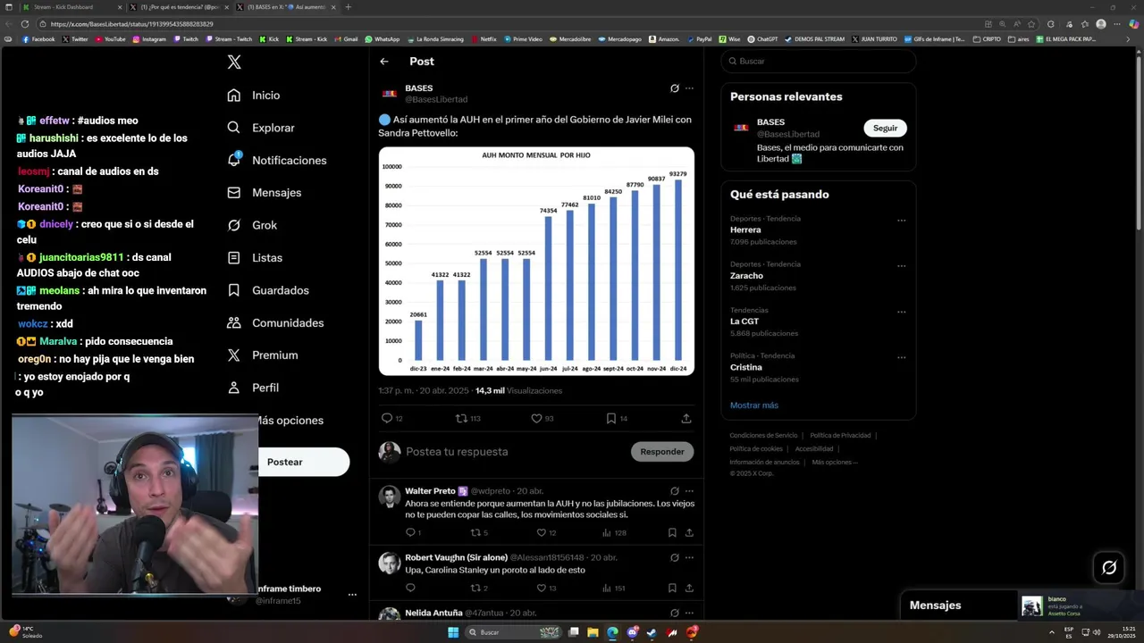Click the browser address bar URL
Viewport: 1144px width, 643px height.
coord(132,24)
